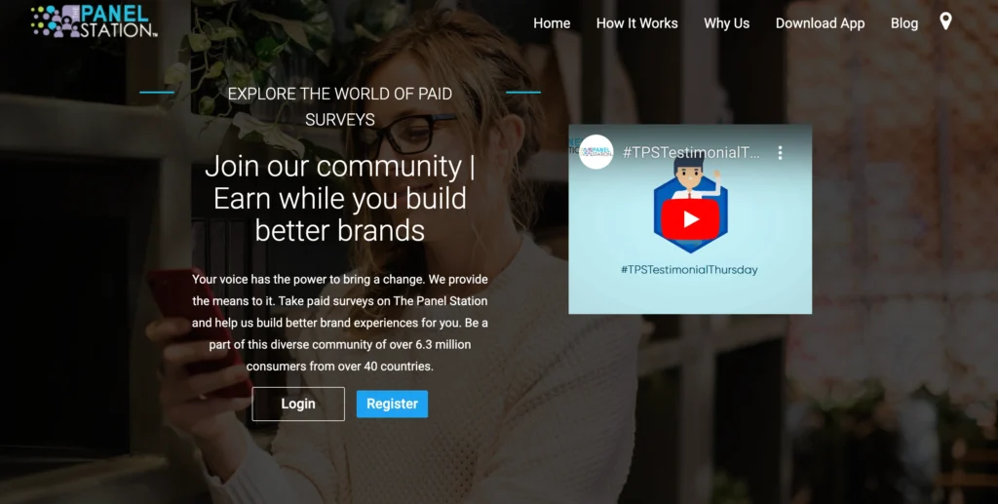Click the STATION word in the logo
This screenshot has height=504, width=998.
coord(118,30)
